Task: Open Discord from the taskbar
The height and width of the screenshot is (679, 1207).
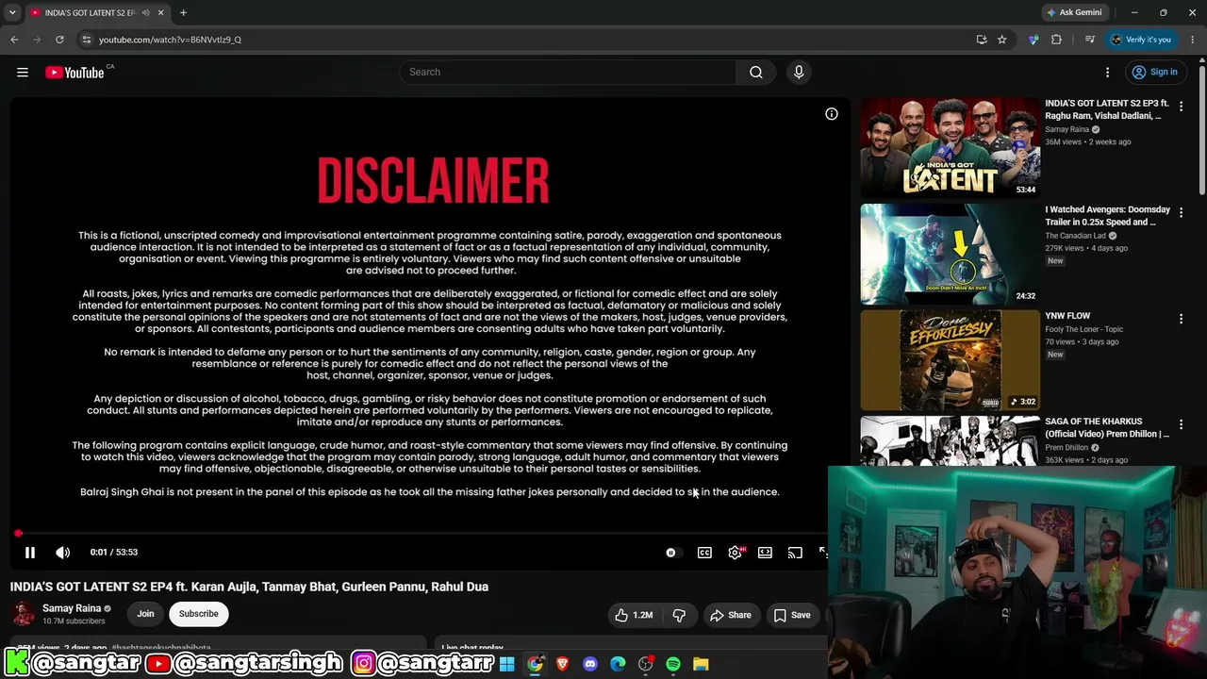Action: coord(590,664)
